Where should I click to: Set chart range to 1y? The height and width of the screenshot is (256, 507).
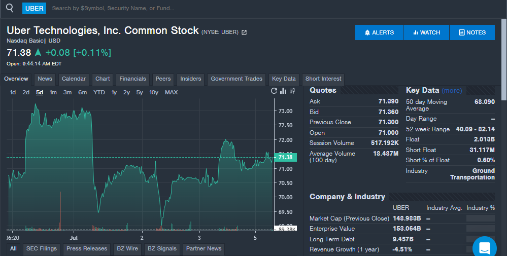(114, 92)
